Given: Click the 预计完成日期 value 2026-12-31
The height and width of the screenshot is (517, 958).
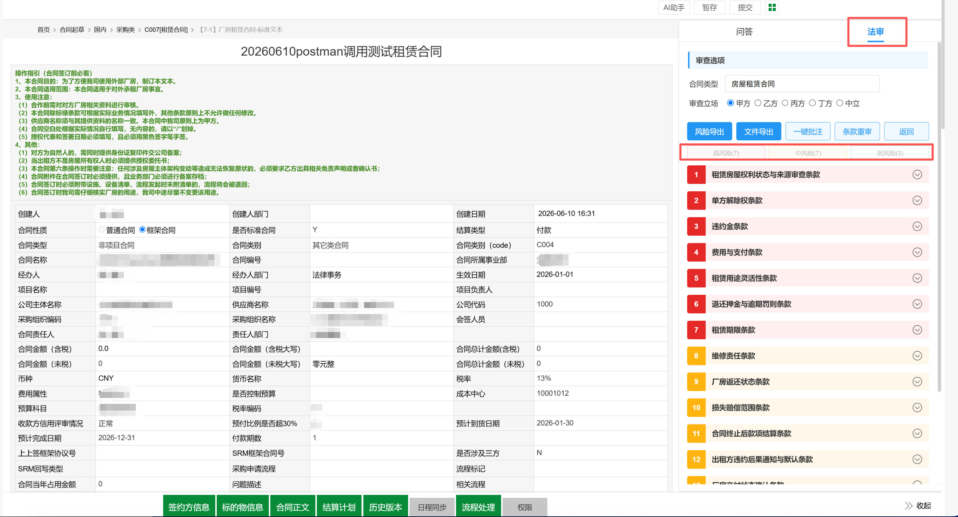Looking at the screenshot, I should tap(117, 438).
